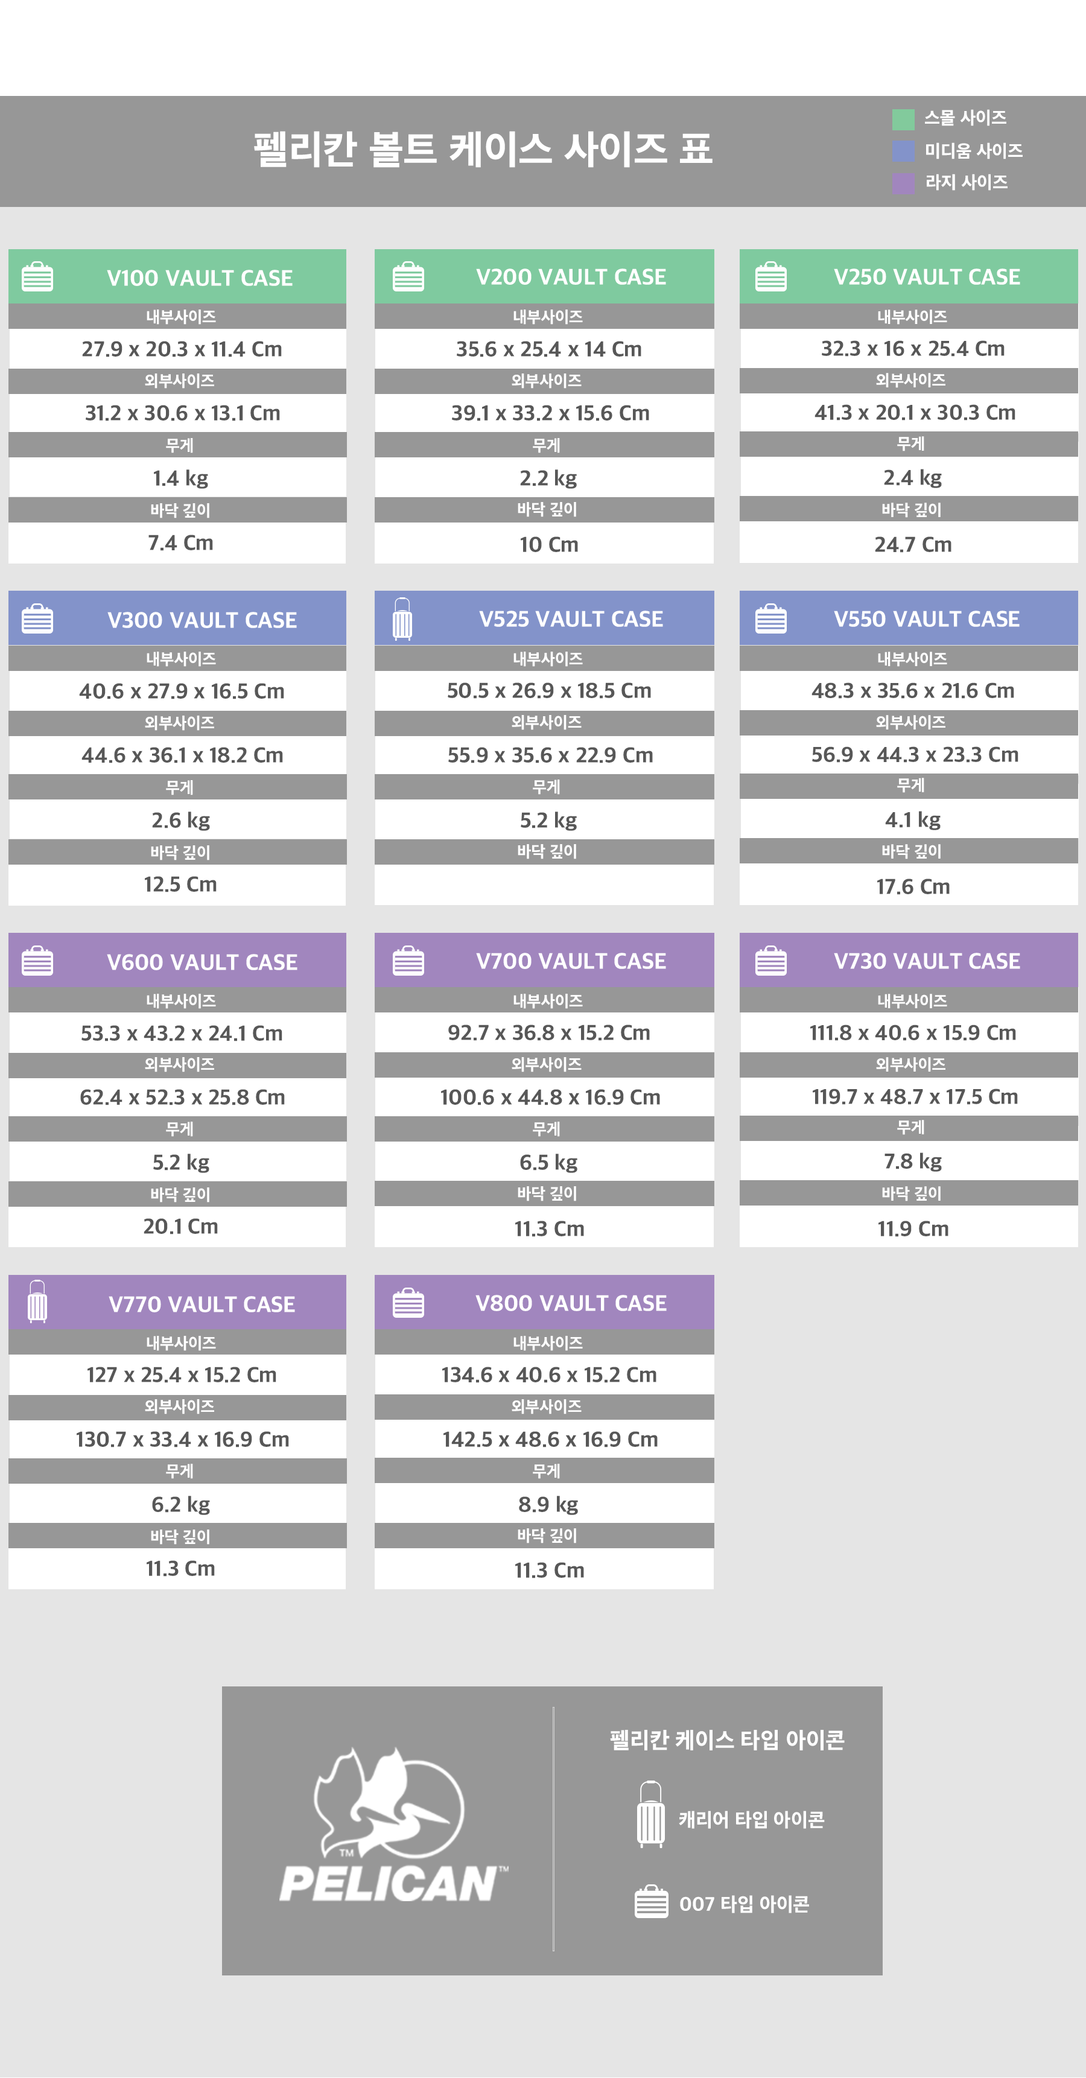This screenshot has width=1086, height=2078.
Task: Click the V250 Vault Case briefcase icon
Action: click(770, 277)
